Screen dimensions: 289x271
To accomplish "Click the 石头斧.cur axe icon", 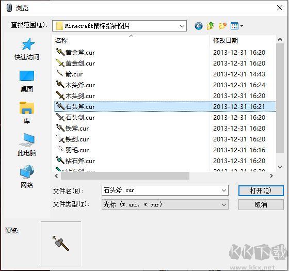I will [x=60, y=106].
